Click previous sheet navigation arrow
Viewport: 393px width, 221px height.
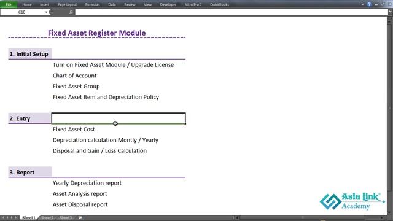tap(7, 217)
